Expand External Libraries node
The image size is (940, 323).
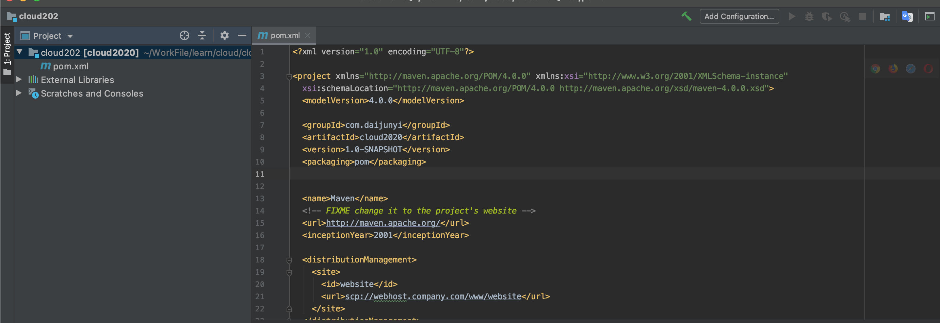(19, 80)
